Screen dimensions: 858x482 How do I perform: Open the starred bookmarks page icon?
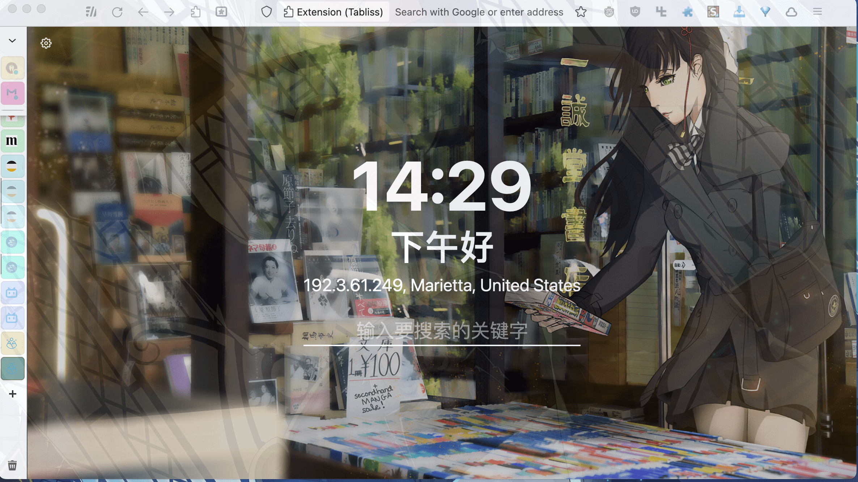pyautogui.click(x=221, y=12)
